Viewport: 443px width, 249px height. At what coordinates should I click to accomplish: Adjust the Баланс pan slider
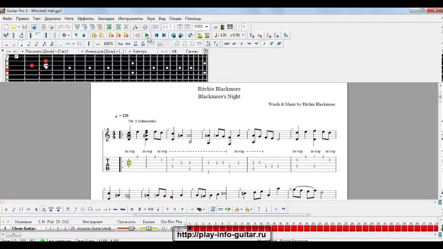pyautogui.click(x=149, y=228)
